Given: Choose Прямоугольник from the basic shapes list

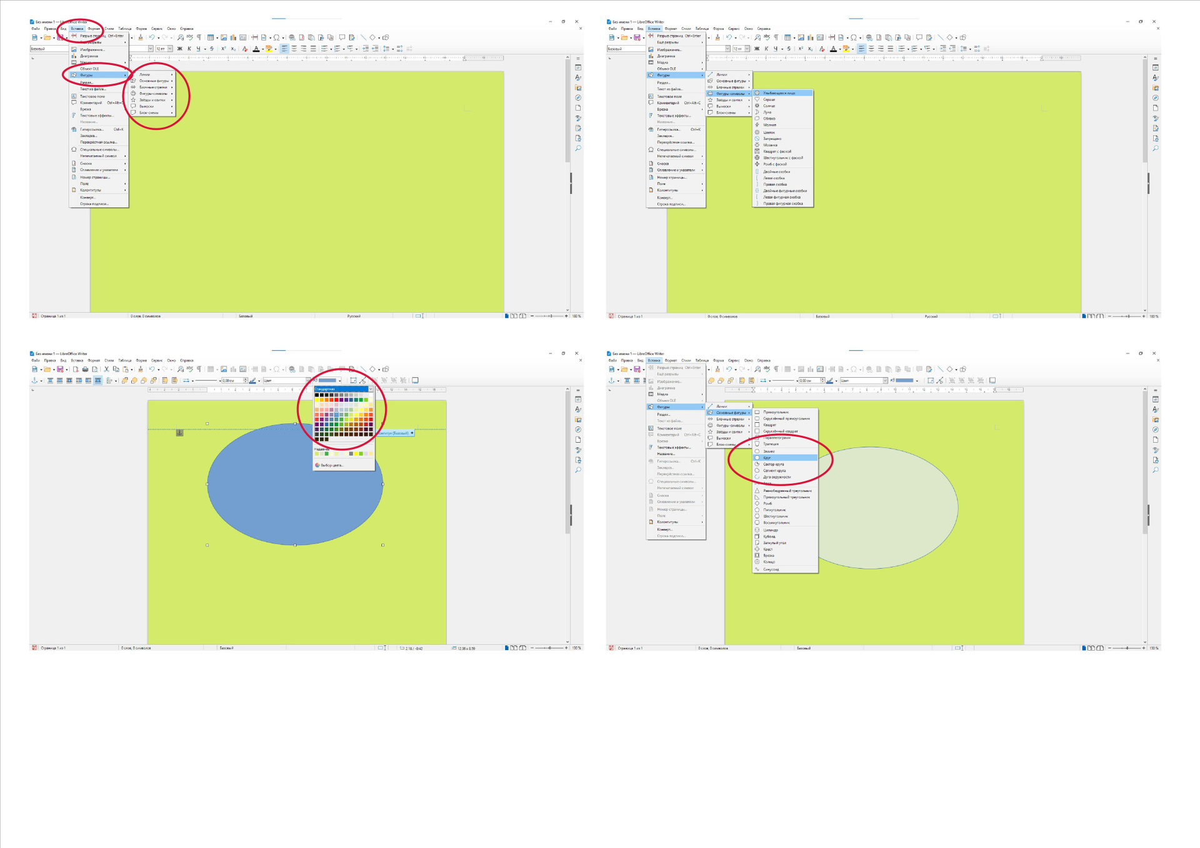Looking at the screenshot, I should [776, 412].
